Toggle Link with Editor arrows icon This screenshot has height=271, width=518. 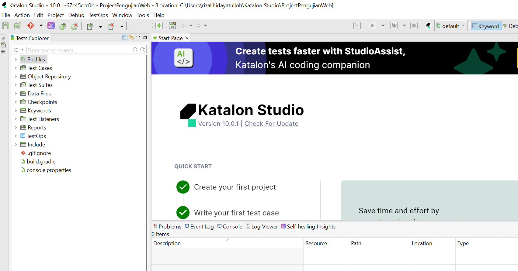tap(131, 37)
